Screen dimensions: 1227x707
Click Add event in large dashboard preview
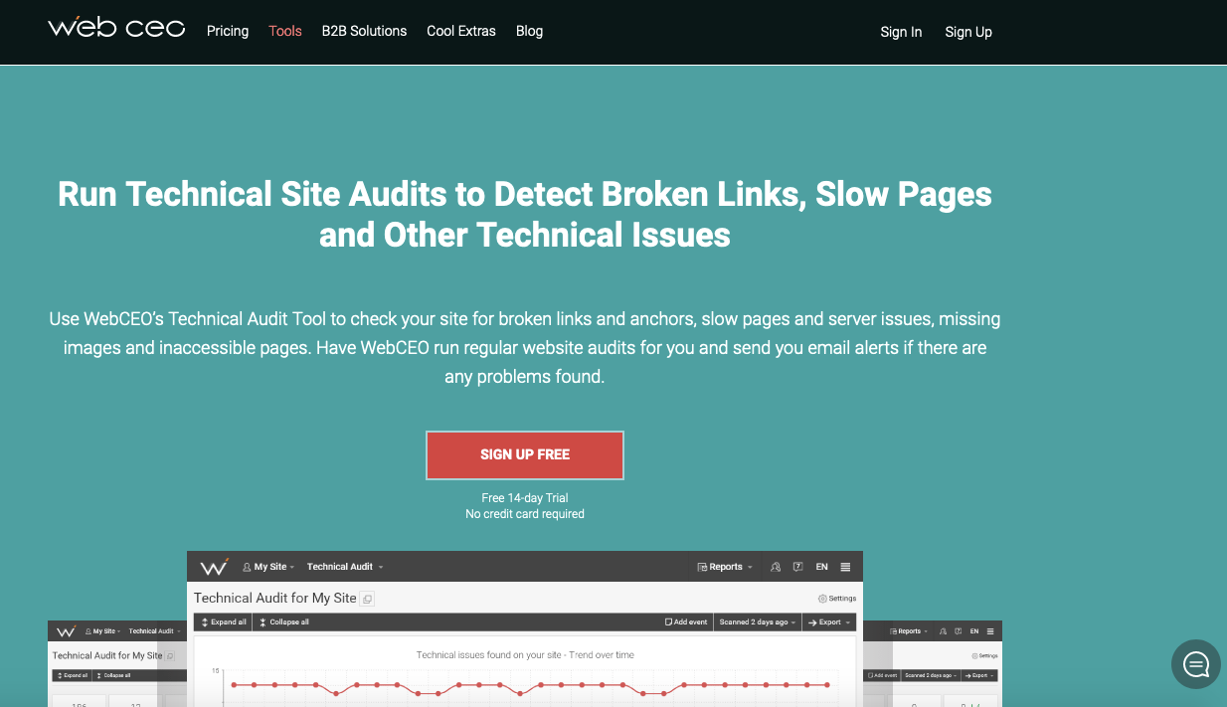point(686,621)
